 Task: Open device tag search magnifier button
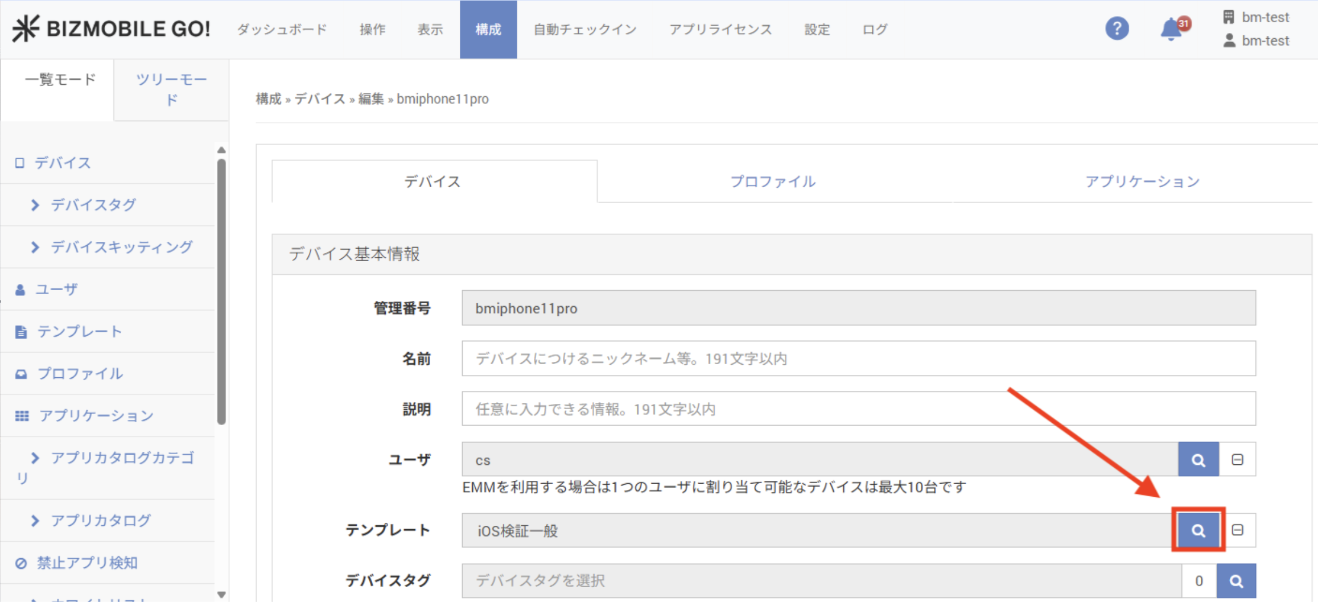click(1235, 581)
